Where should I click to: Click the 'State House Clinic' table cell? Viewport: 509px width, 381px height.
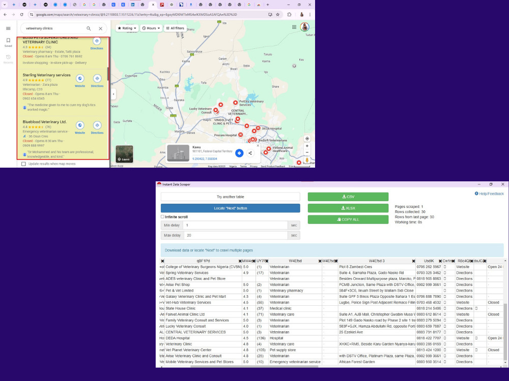pyautogui.click(x=204, y=308)
